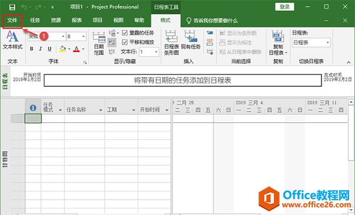Click 显示为标注 button

[x=235, y=43]
